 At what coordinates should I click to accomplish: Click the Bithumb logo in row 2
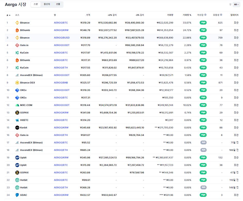pos(17,30)
